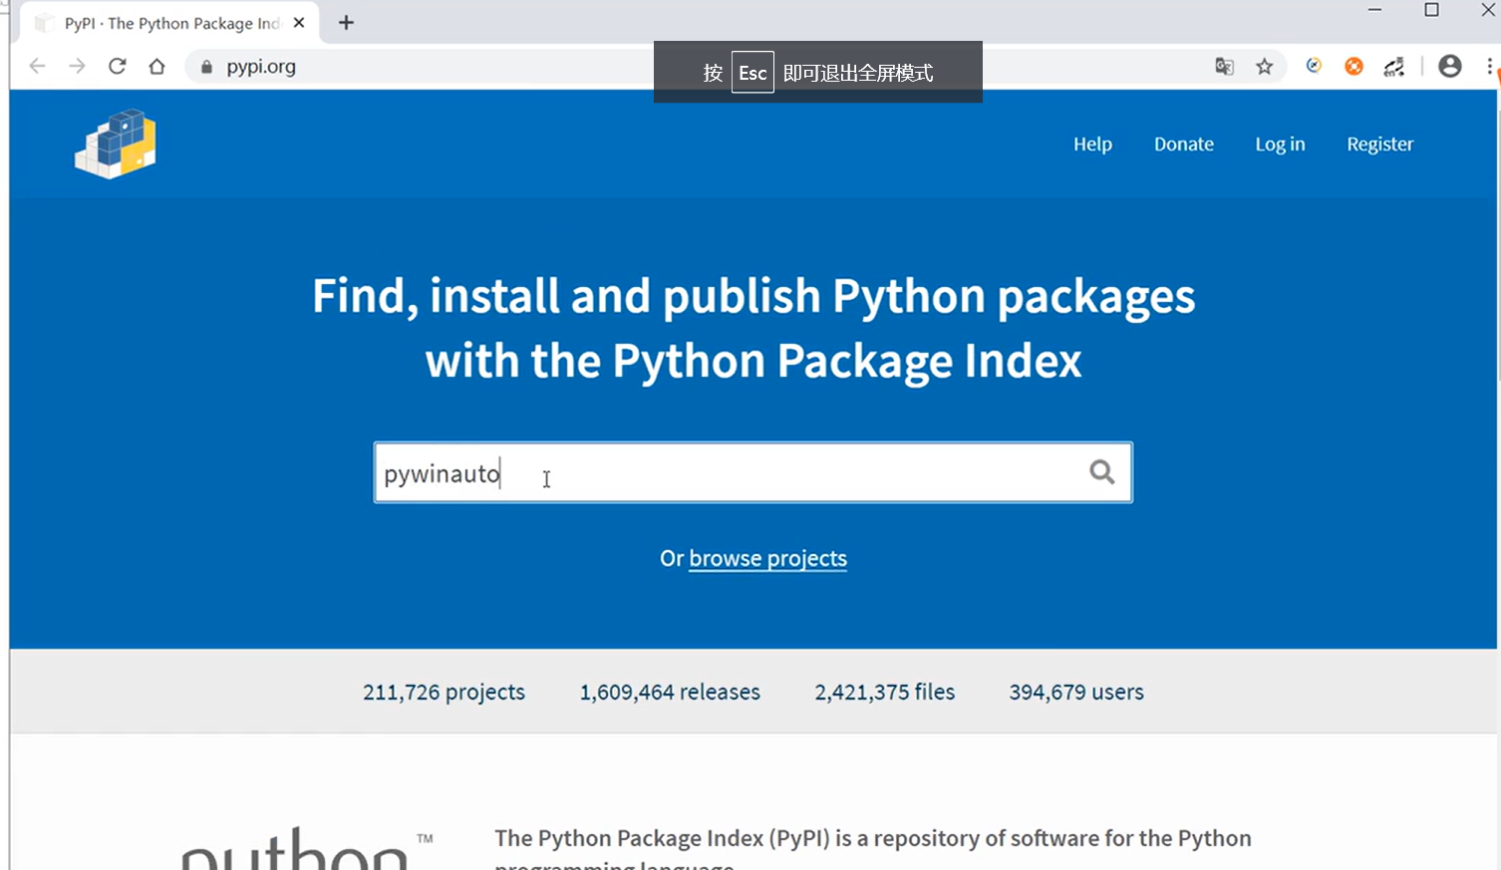Click the PyPI cube logo
Image resolution: width=1501 pixels, height=870 pixels.
(x=116, y=145)
